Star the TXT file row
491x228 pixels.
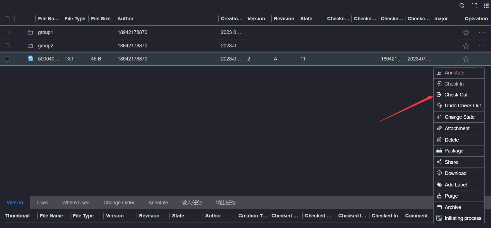[x=466, y=59]
